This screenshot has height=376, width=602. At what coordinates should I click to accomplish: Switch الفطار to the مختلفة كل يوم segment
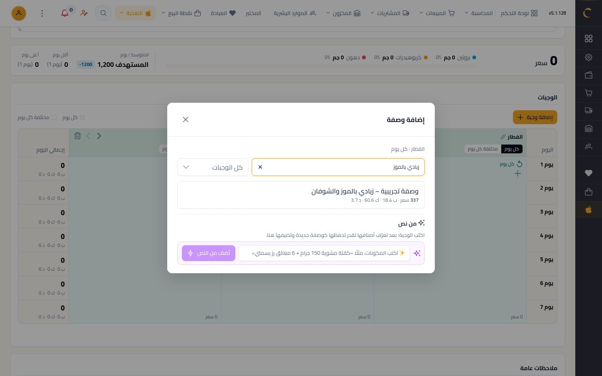483,149
